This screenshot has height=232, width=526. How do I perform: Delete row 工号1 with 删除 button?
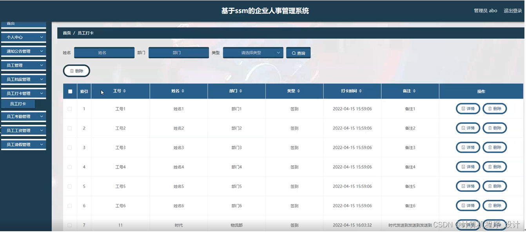coord(495,109)
